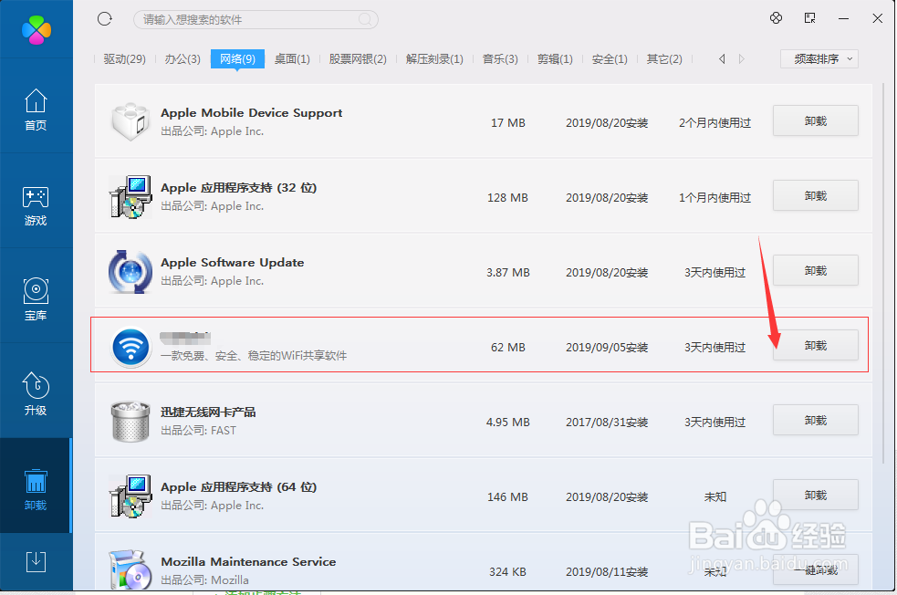Open the skin theme icon in title bar
The height and width of the screenshot is (595, 897).
776,18
